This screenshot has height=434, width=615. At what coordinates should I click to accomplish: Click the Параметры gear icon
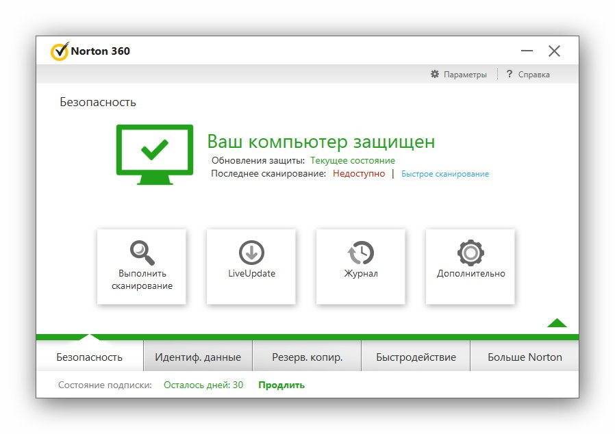(x=435, y=74)
